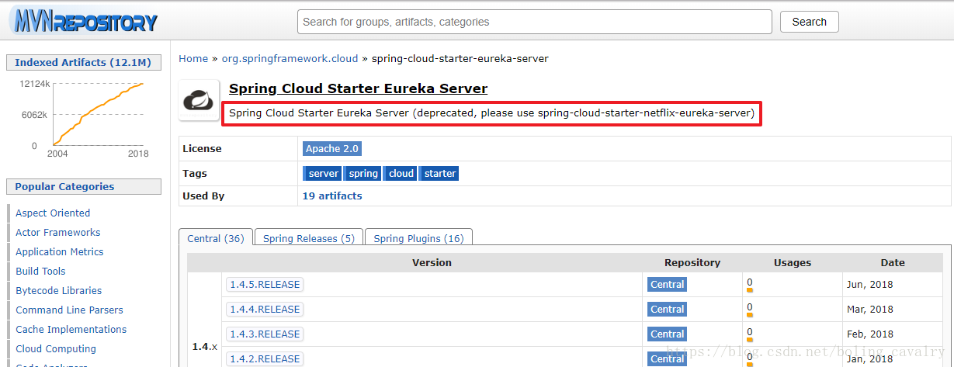Focus the artifact search input field

tap(534, 22)
